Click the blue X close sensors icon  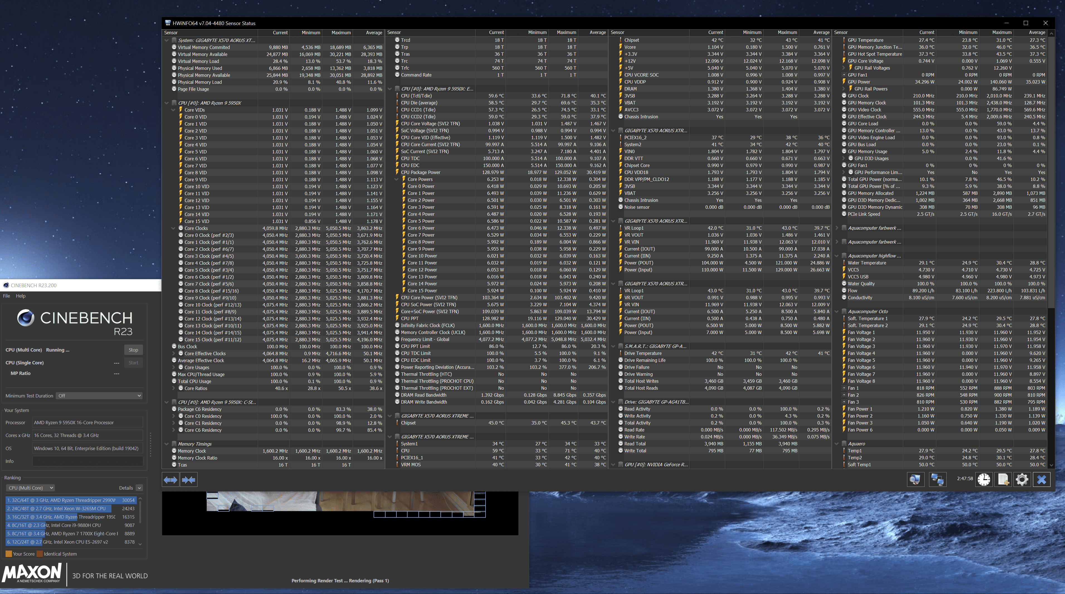pyautogui.click(x=1041, y=479)
